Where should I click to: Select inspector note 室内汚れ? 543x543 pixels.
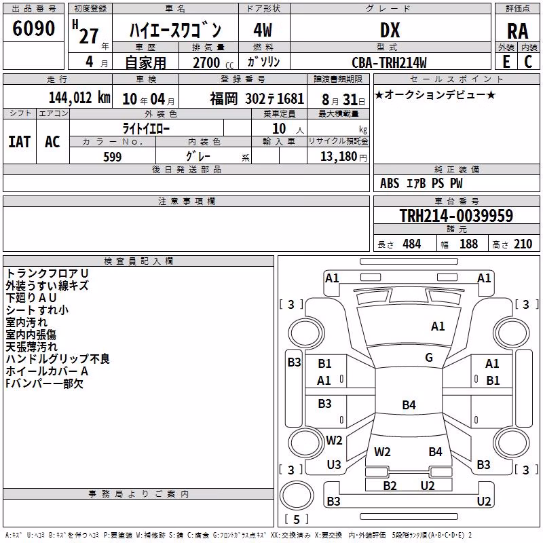tap(26, 322)
